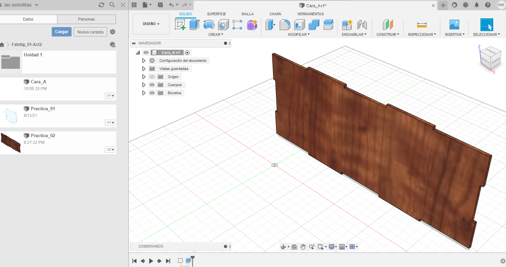Viewport: 506px width, 267px height.
Task: Click the Extrude tool icon
Action: 194,25
